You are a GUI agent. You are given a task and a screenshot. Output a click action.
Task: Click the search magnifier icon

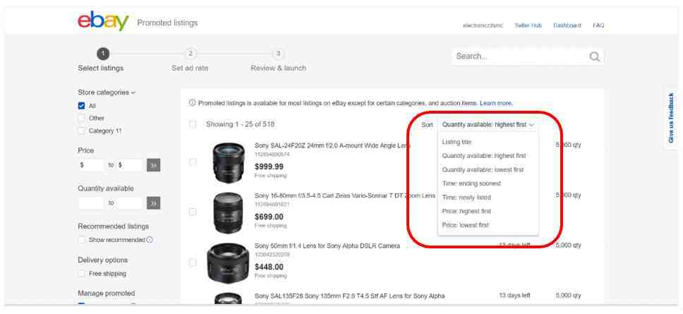(595, 56)
